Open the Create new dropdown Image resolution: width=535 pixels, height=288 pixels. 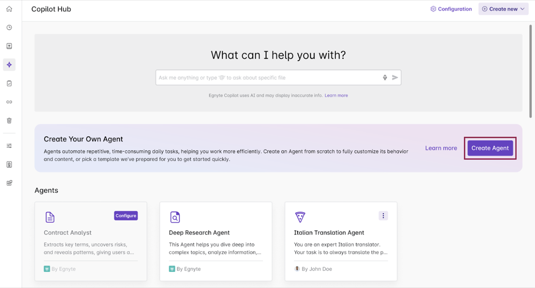[x=503, y=9]
